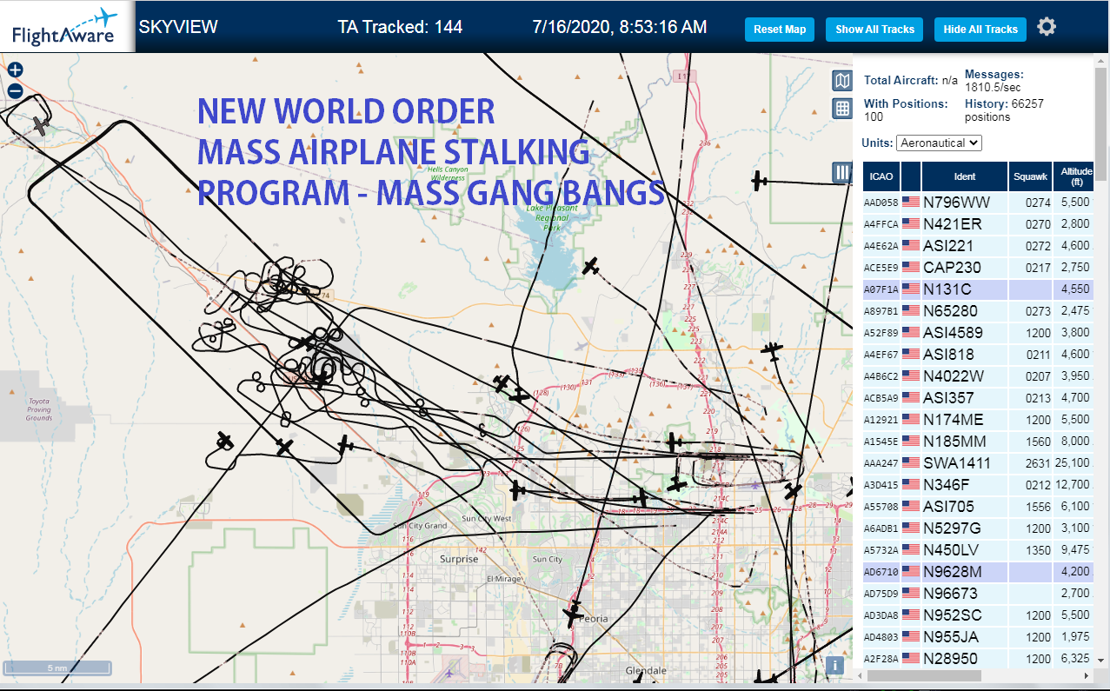Image resolution: width=1110 pixels, height=691 pixels.
Task: Click the SKYVIEW title text
Action: (x=178, y=27)
